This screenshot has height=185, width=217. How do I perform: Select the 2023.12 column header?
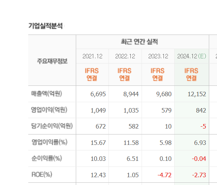(x=158, y=56)
